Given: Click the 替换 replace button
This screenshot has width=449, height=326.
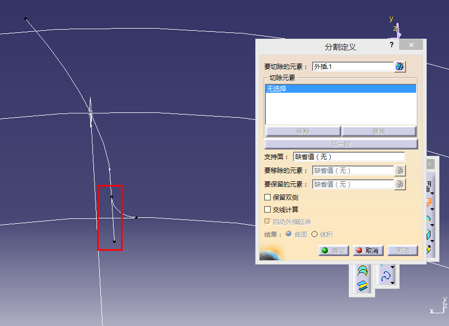Looking at the screenshot, I should click(379, 131).
